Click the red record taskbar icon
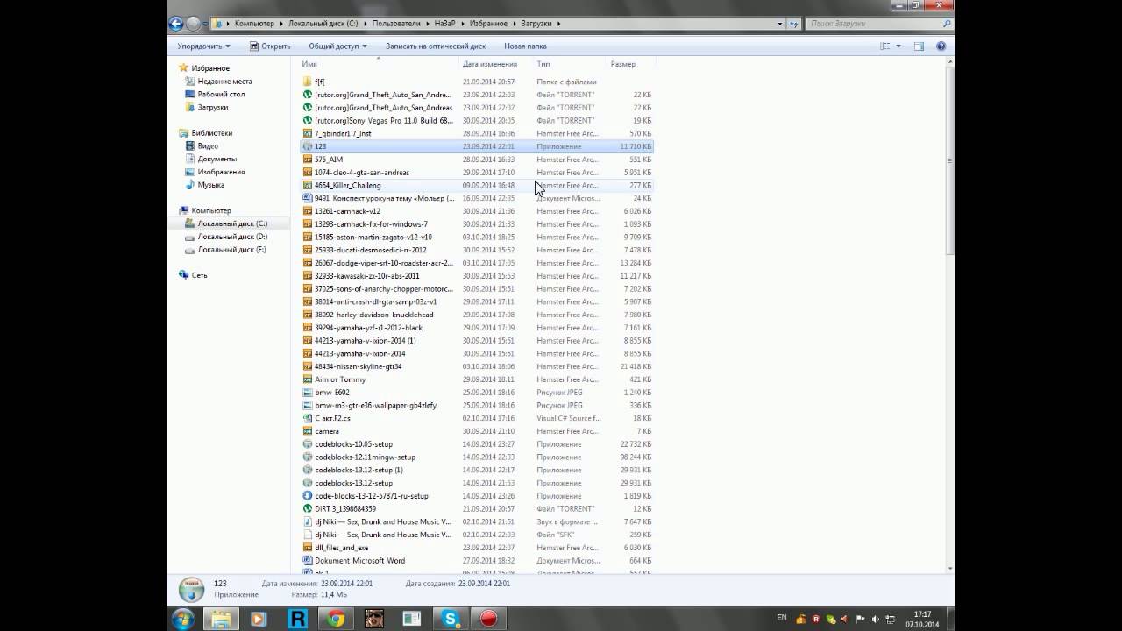 489,619
